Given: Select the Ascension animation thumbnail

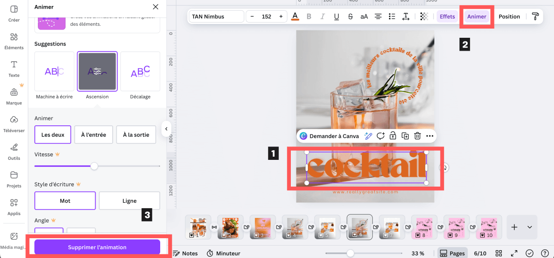Looking at the screenshot, I should (x=97, y=71).
